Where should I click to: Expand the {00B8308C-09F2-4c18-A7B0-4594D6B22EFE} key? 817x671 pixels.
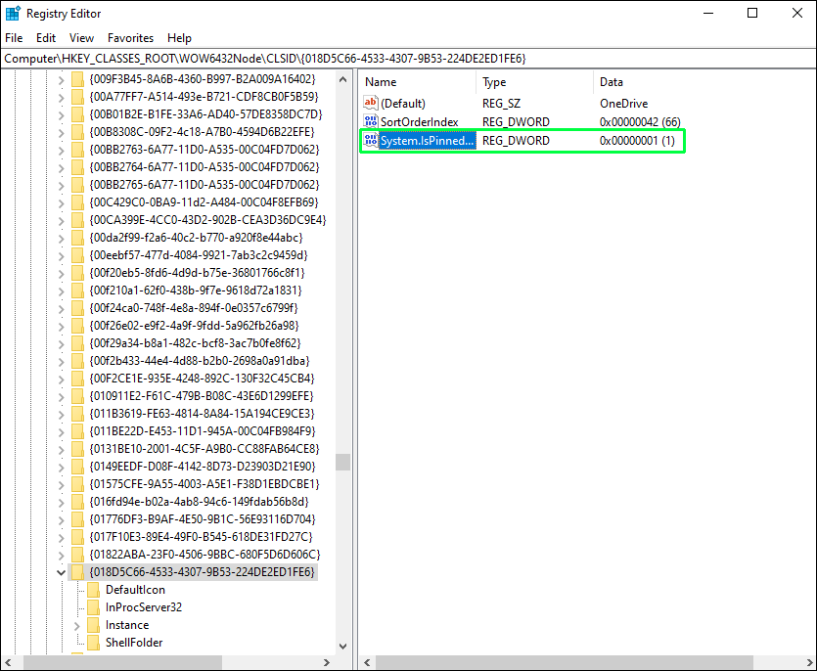coord(61,133)
